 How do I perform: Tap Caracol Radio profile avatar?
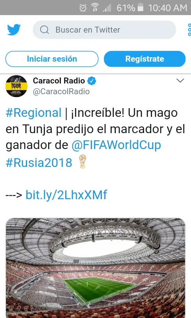coord(16,86)
